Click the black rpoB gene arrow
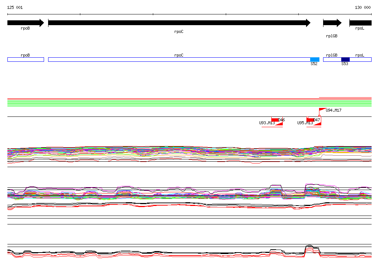379x264 pixels. (x=26, y=23)
